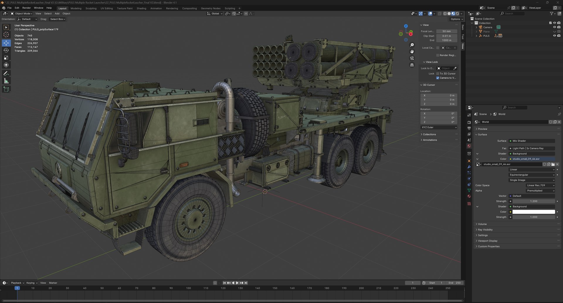Switch to the UV Editing workspace tab
The image size is (563, 303).
point(106,8)
